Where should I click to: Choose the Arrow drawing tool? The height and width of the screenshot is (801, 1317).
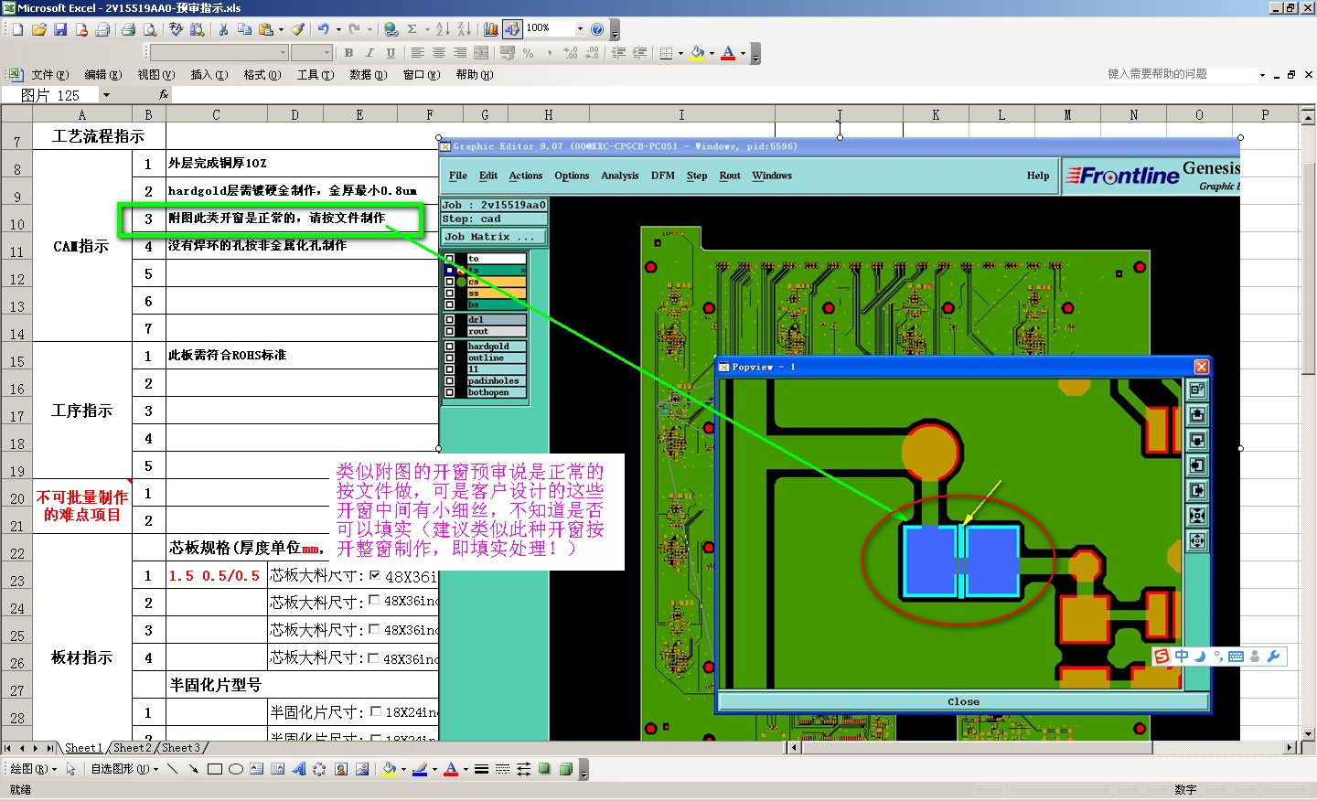click(x=193, y=769)
